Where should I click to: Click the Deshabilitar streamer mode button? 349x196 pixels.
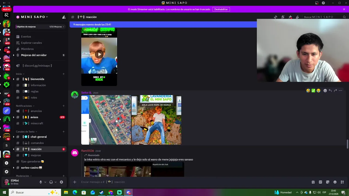coord(221,9)
